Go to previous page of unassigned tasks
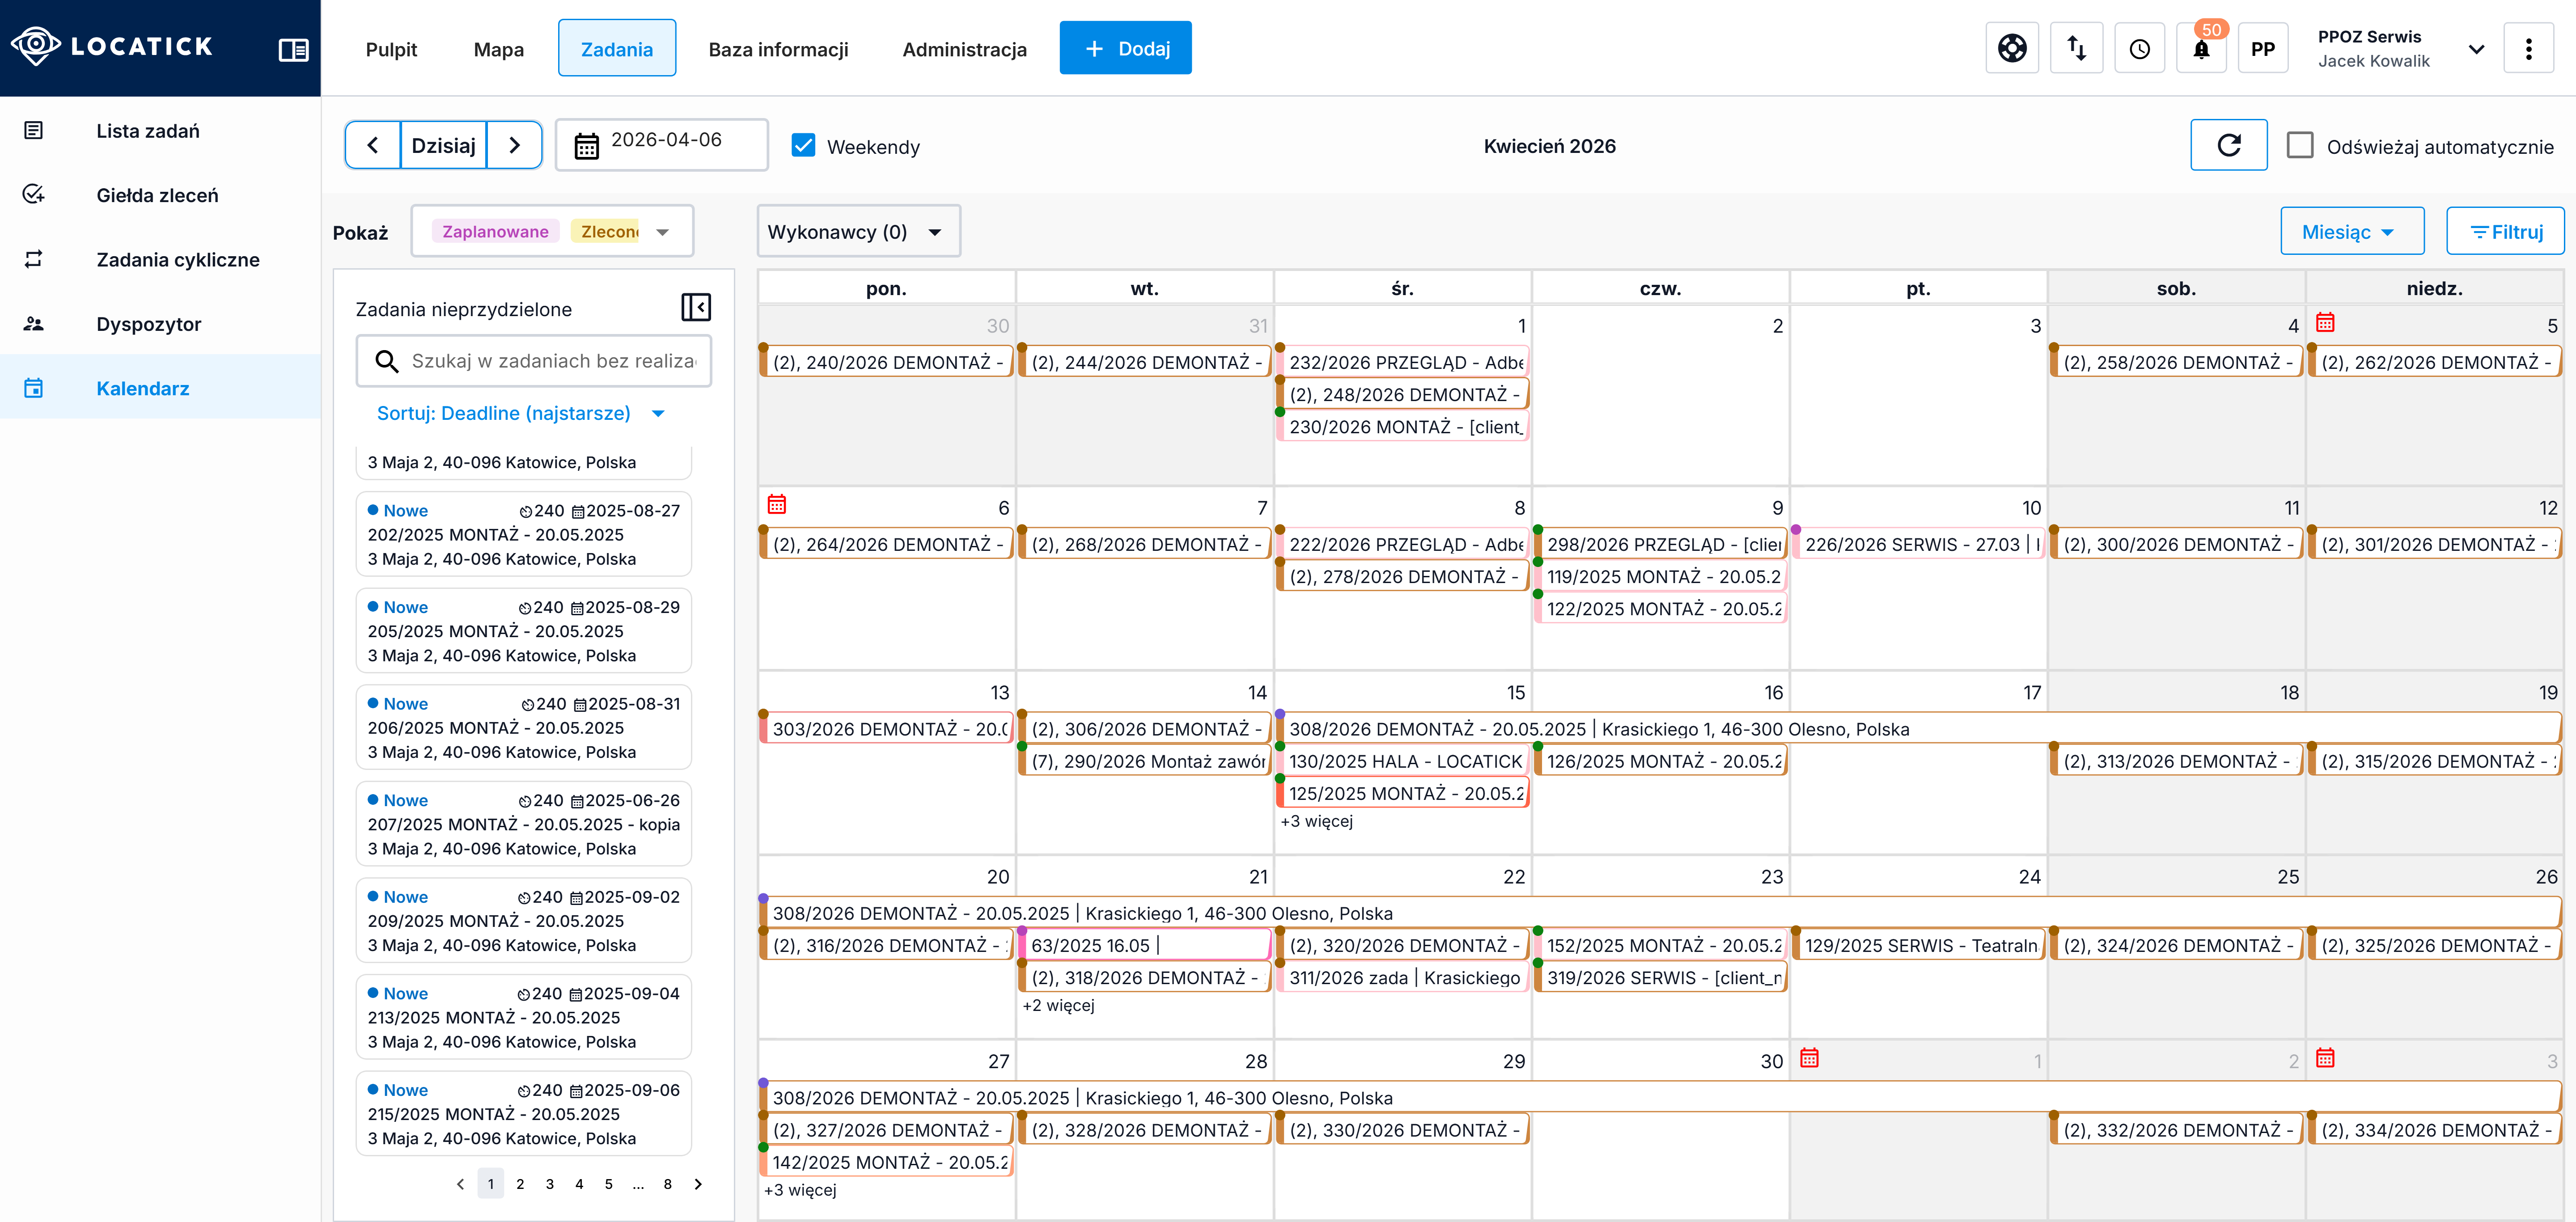This screenshot has height=1222, width=2576. click(x=460, y=1184)
